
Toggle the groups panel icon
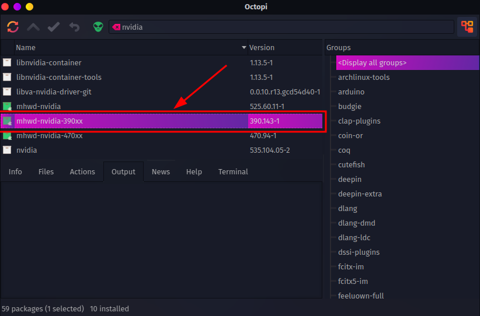click(467, 27)
